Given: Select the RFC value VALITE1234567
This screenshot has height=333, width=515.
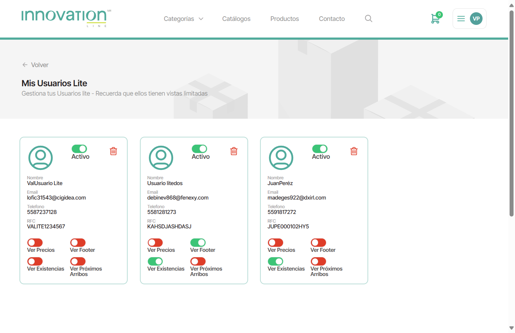Looking at the screenshot, I should coord(46,227).
